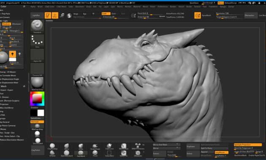
Task: Adjust the Z Intensity slider
Action: point(115,17)
